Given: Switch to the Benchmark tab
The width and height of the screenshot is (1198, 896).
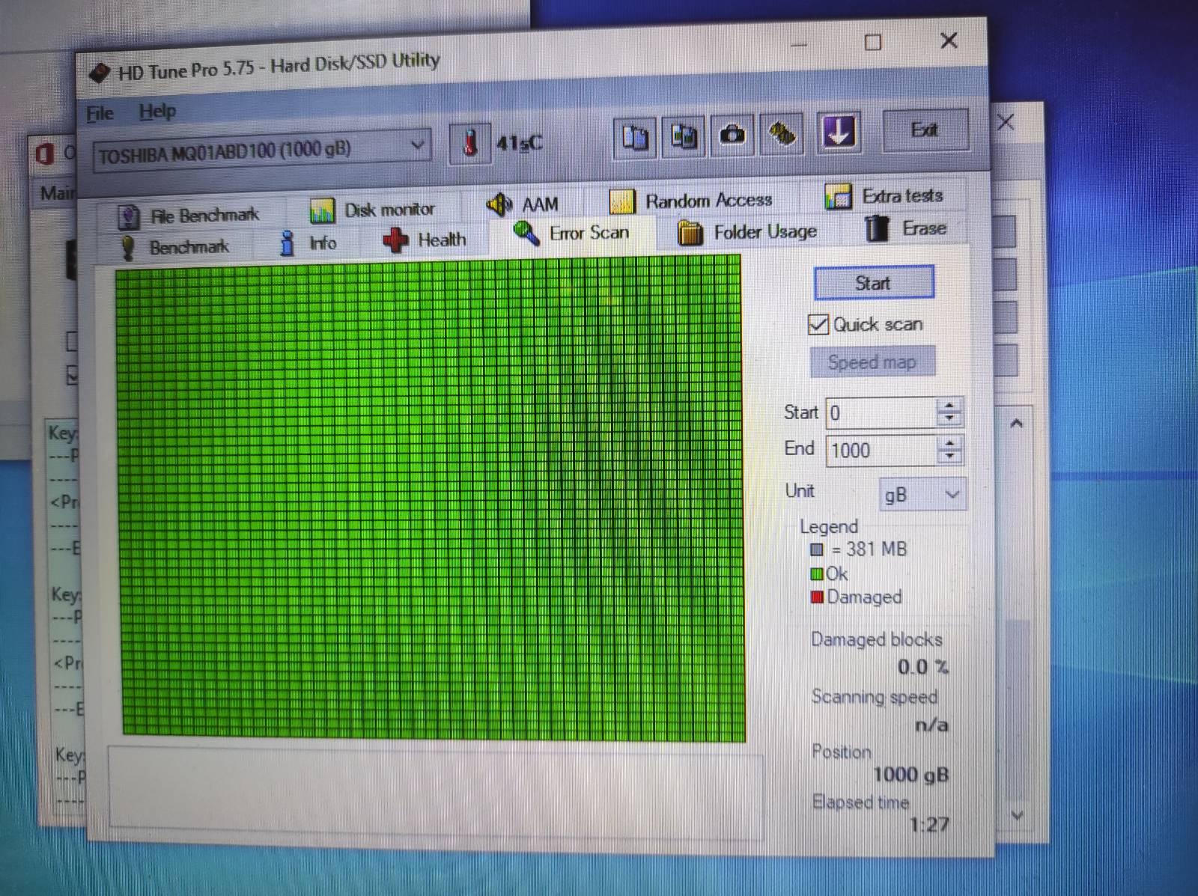Looking at the screenshot, I should point(174,247).
